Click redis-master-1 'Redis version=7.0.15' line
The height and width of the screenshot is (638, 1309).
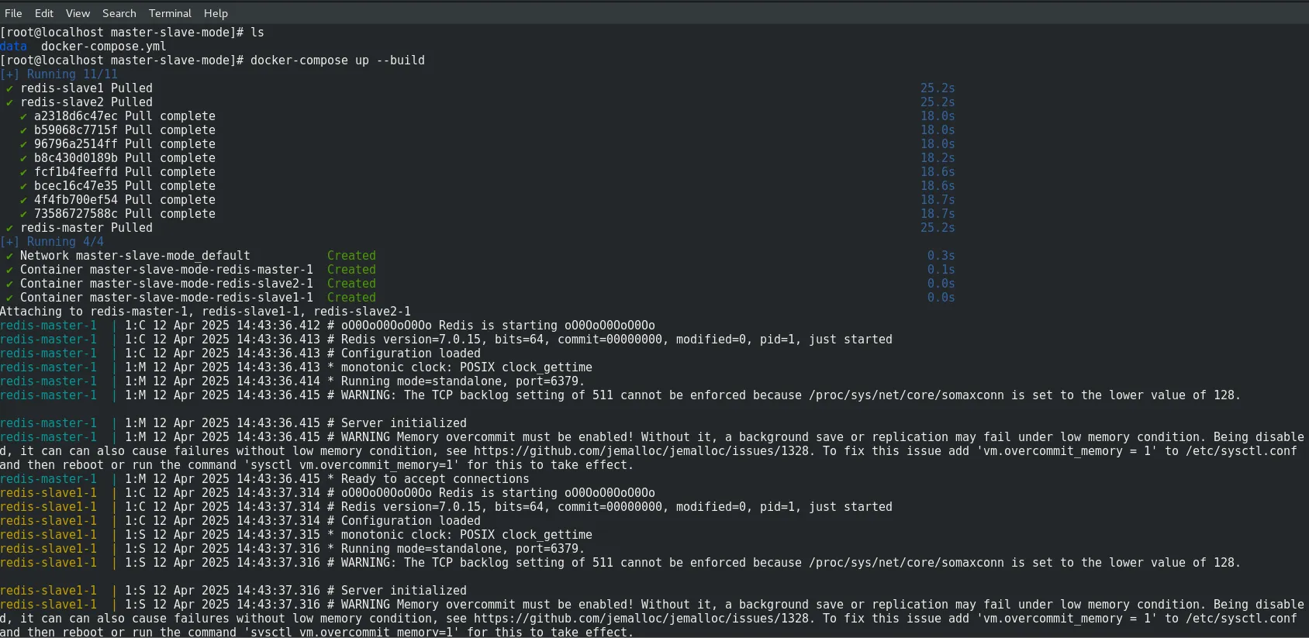pyautogui.click(x=446, y=340)
